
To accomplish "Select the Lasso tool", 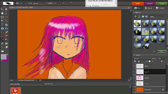I will click(x=6, y=17).
